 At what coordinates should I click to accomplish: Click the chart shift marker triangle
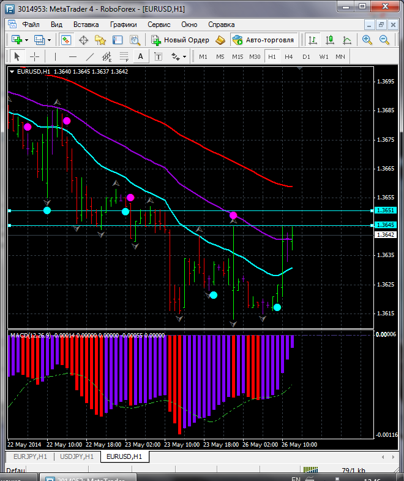300,69
